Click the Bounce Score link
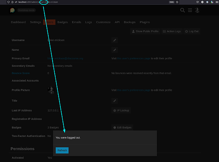This screenshot has height=162, width=219. [x=21, y=73]
